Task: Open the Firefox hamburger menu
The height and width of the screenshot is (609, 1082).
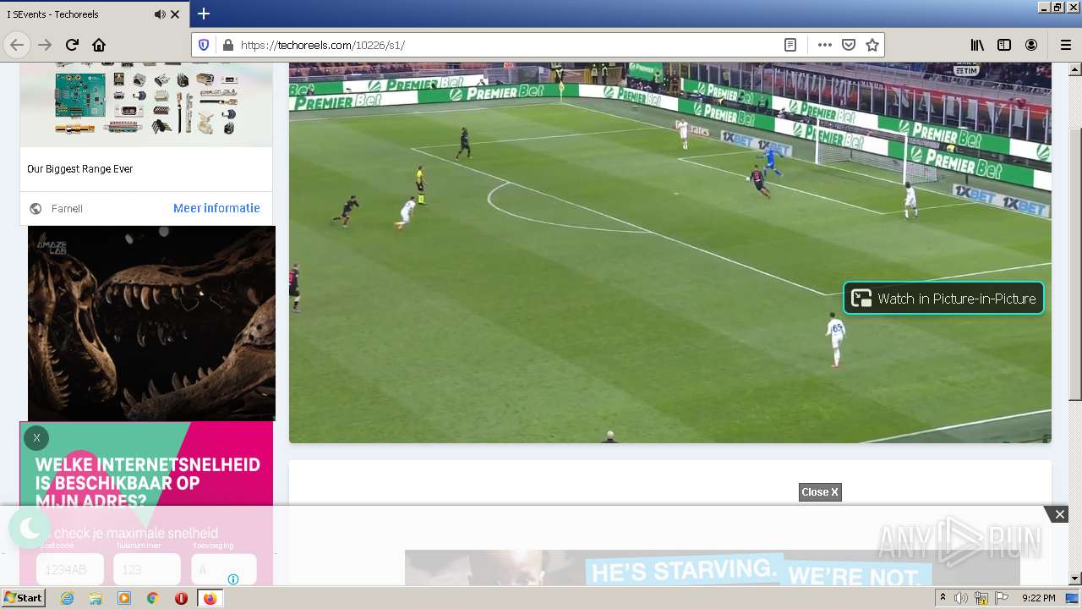Action: point(1065,45)
